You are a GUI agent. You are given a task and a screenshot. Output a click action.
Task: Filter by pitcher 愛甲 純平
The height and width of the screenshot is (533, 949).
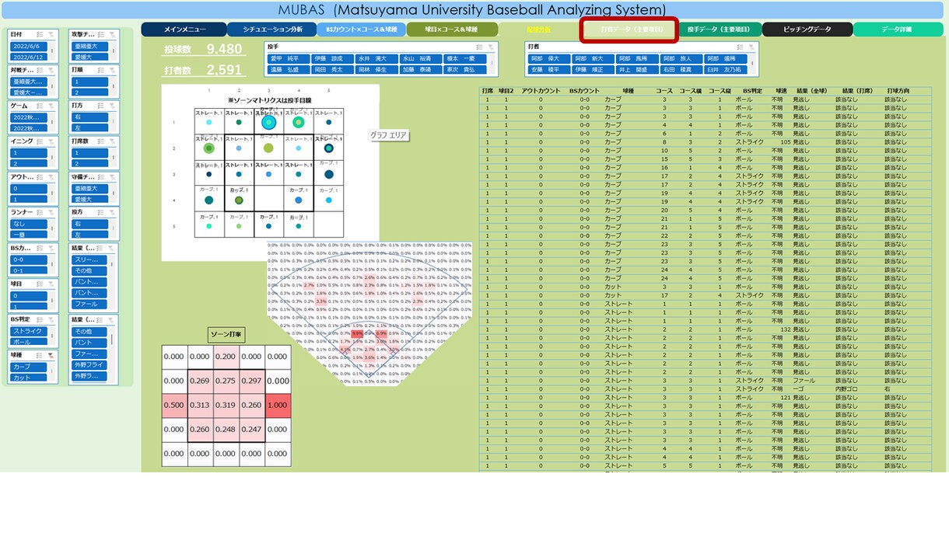(287, 58)
